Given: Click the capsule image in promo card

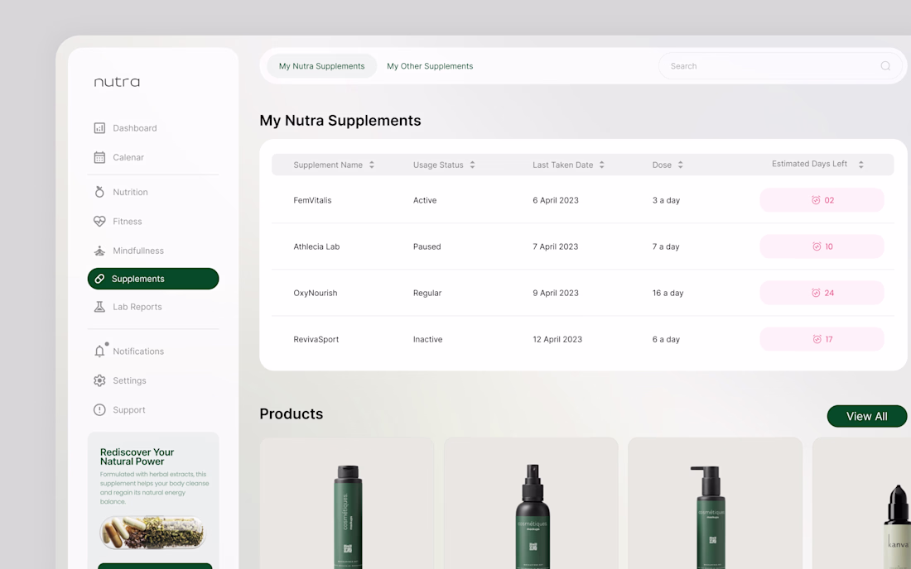Looking at the screenshot, I should [x=153, y=533].
